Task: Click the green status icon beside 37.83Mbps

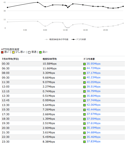Action: [x=84, y=142]
